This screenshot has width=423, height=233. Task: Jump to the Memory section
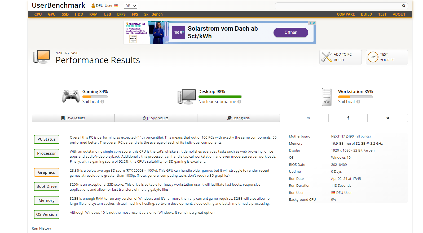[x=47, y=200]
